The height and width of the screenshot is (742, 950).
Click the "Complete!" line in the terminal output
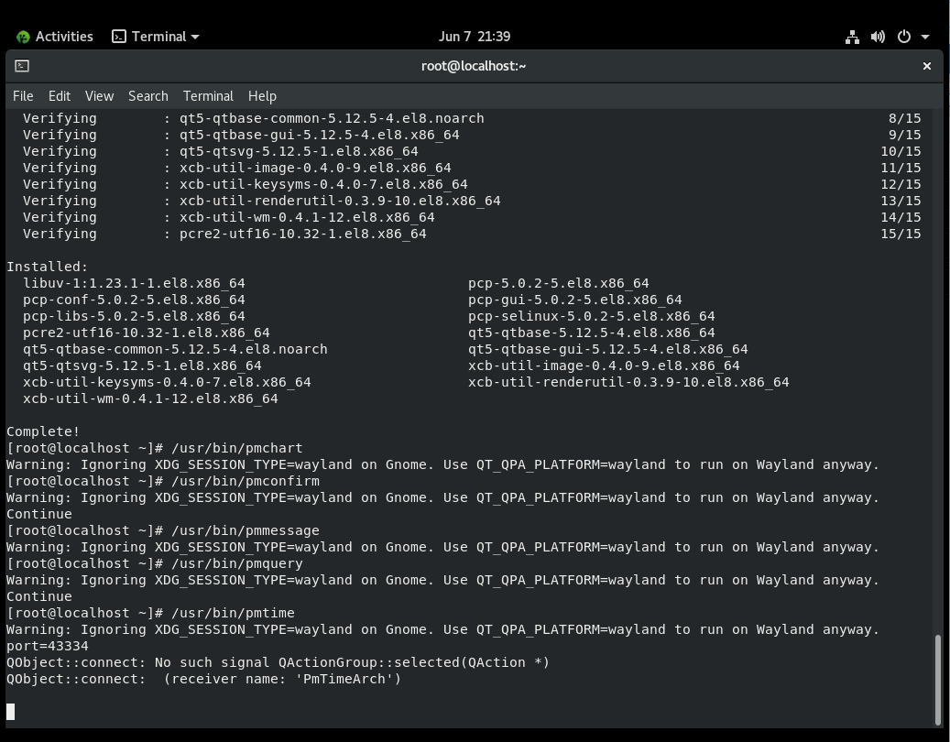pyautogui.click(x=43, y=431)
